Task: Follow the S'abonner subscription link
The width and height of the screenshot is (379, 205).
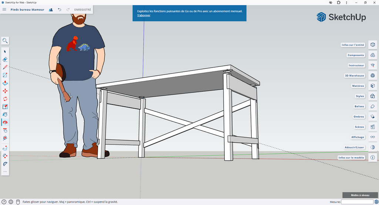Action: point(144,16)
